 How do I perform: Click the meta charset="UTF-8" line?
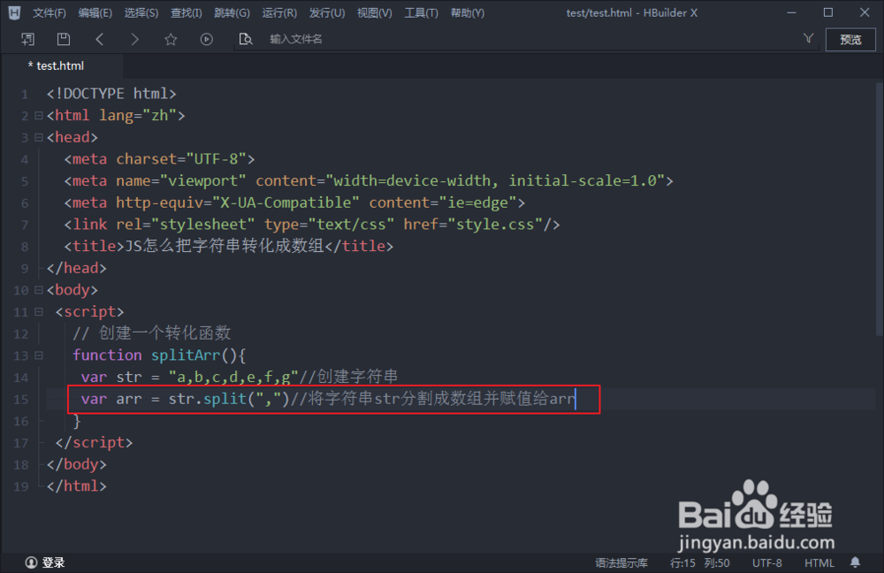click(159, 159)
